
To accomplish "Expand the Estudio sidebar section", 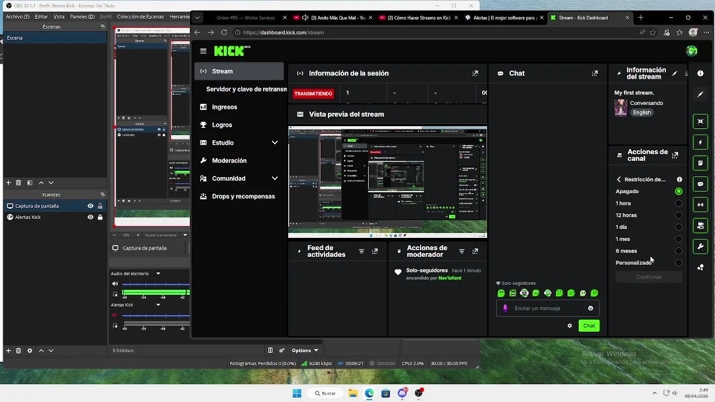I will click(x=274, y=143).
